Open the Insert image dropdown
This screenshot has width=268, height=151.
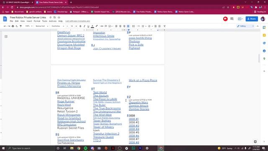pyautogui.click(x=111, y=26)
